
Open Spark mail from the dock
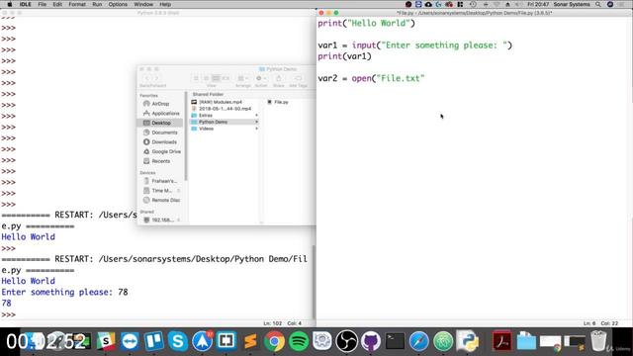click(202, 341)
